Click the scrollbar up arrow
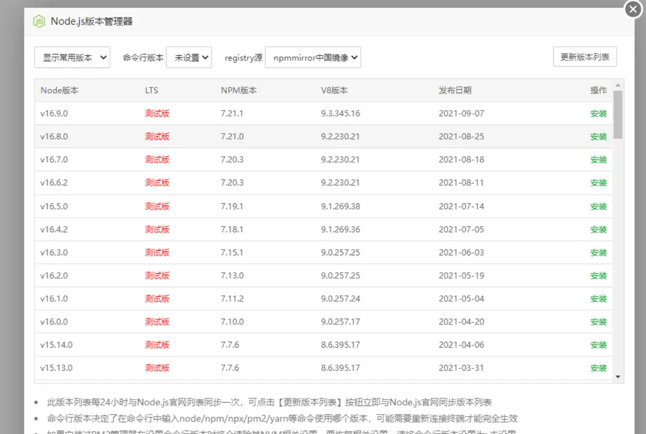646x434 pixels. (618, 85)
